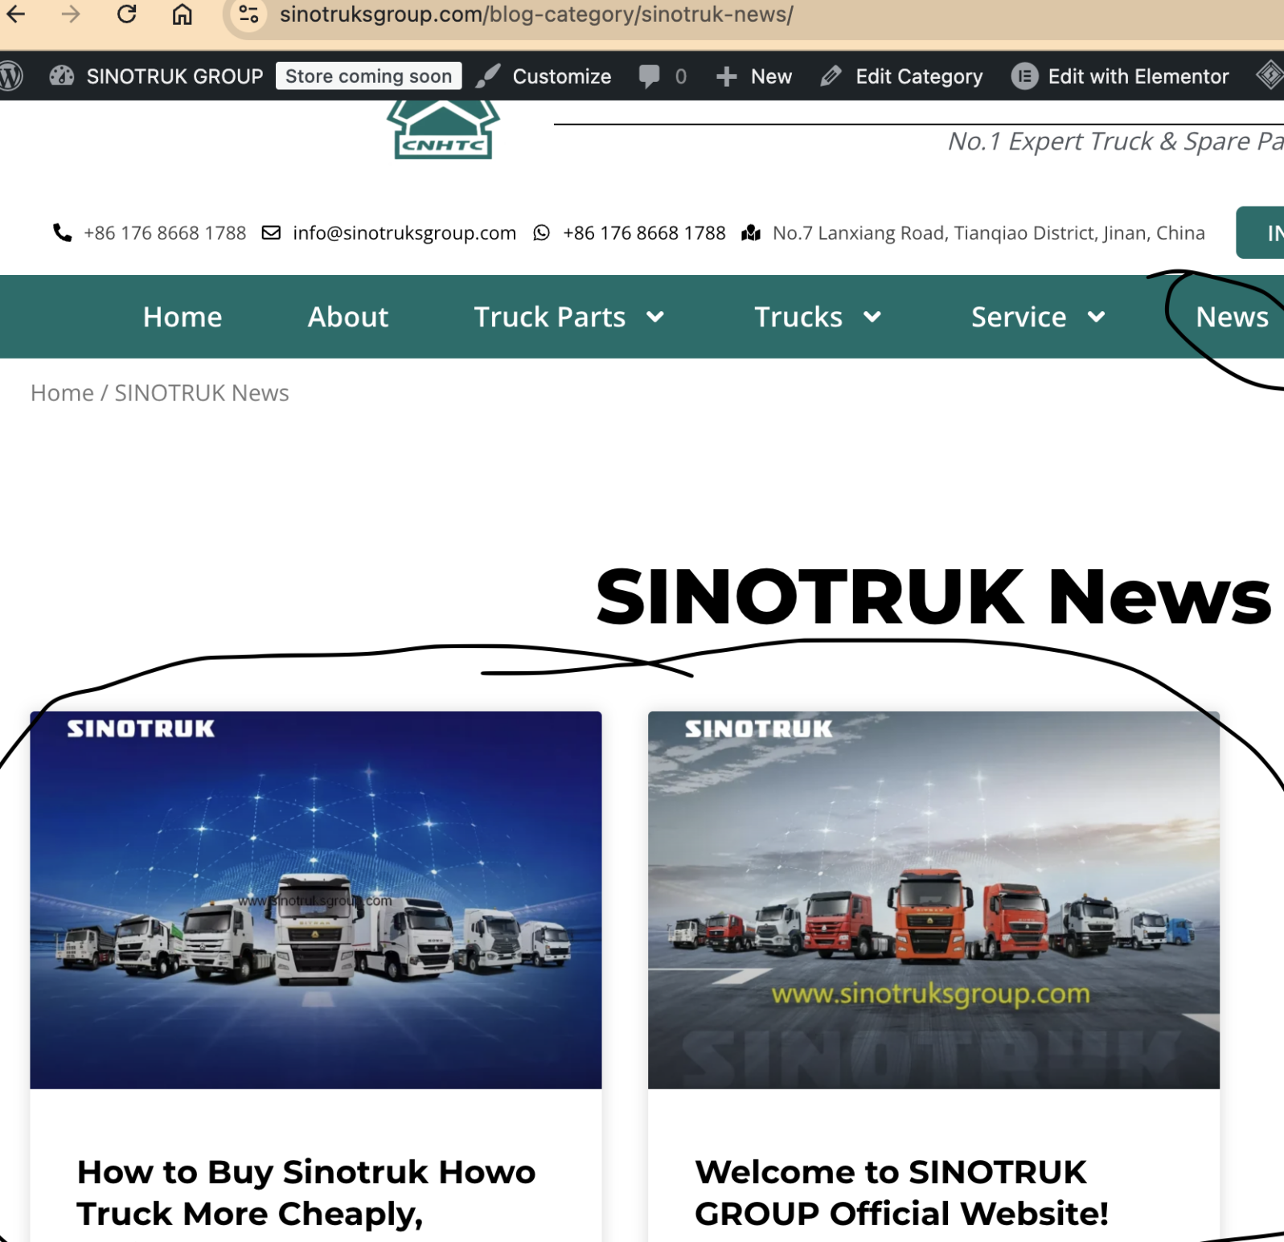The width and height of the screenshot is (1284, 1242).
Task: Click Store coming soon badge
Action: (x=368, y=76)
